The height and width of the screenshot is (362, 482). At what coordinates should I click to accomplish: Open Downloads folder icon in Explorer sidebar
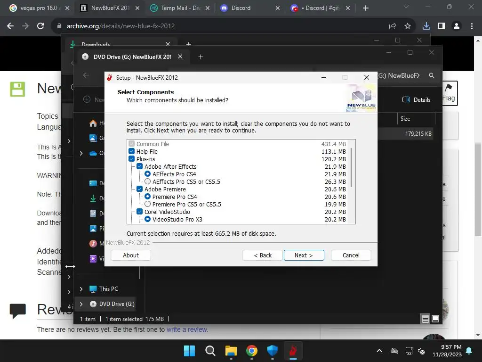coord(93,198)
